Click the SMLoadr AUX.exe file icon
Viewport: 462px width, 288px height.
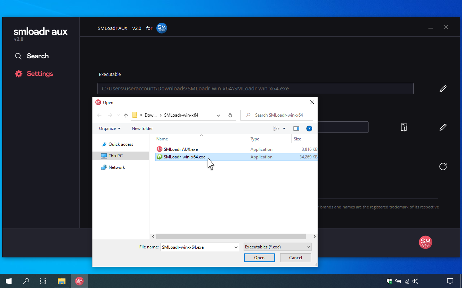click(x=160, y=149)
